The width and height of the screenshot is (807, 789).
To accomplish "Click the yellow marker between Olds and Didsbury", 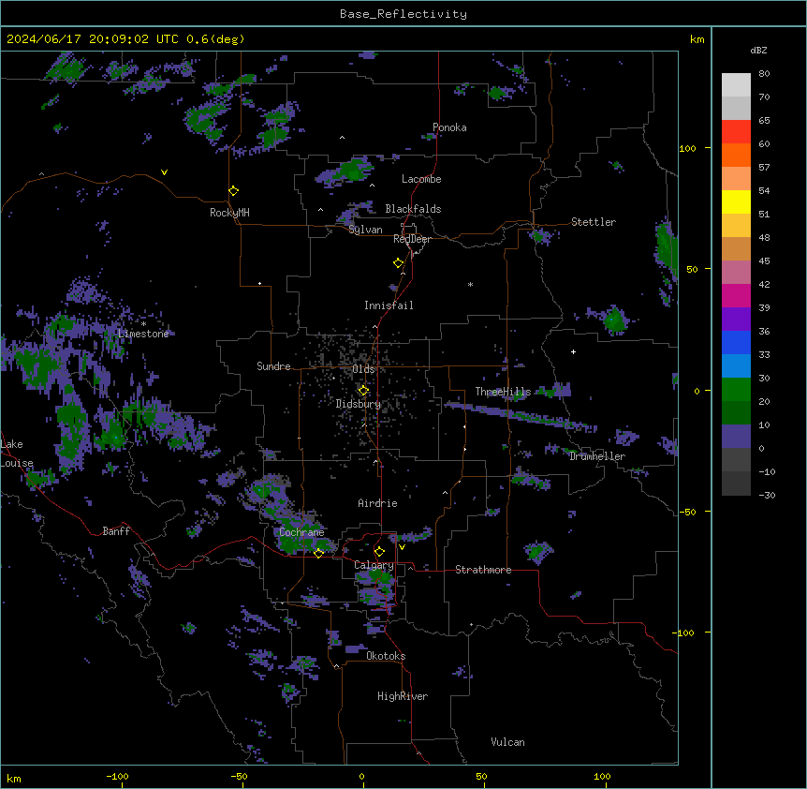I will [363, 391].
